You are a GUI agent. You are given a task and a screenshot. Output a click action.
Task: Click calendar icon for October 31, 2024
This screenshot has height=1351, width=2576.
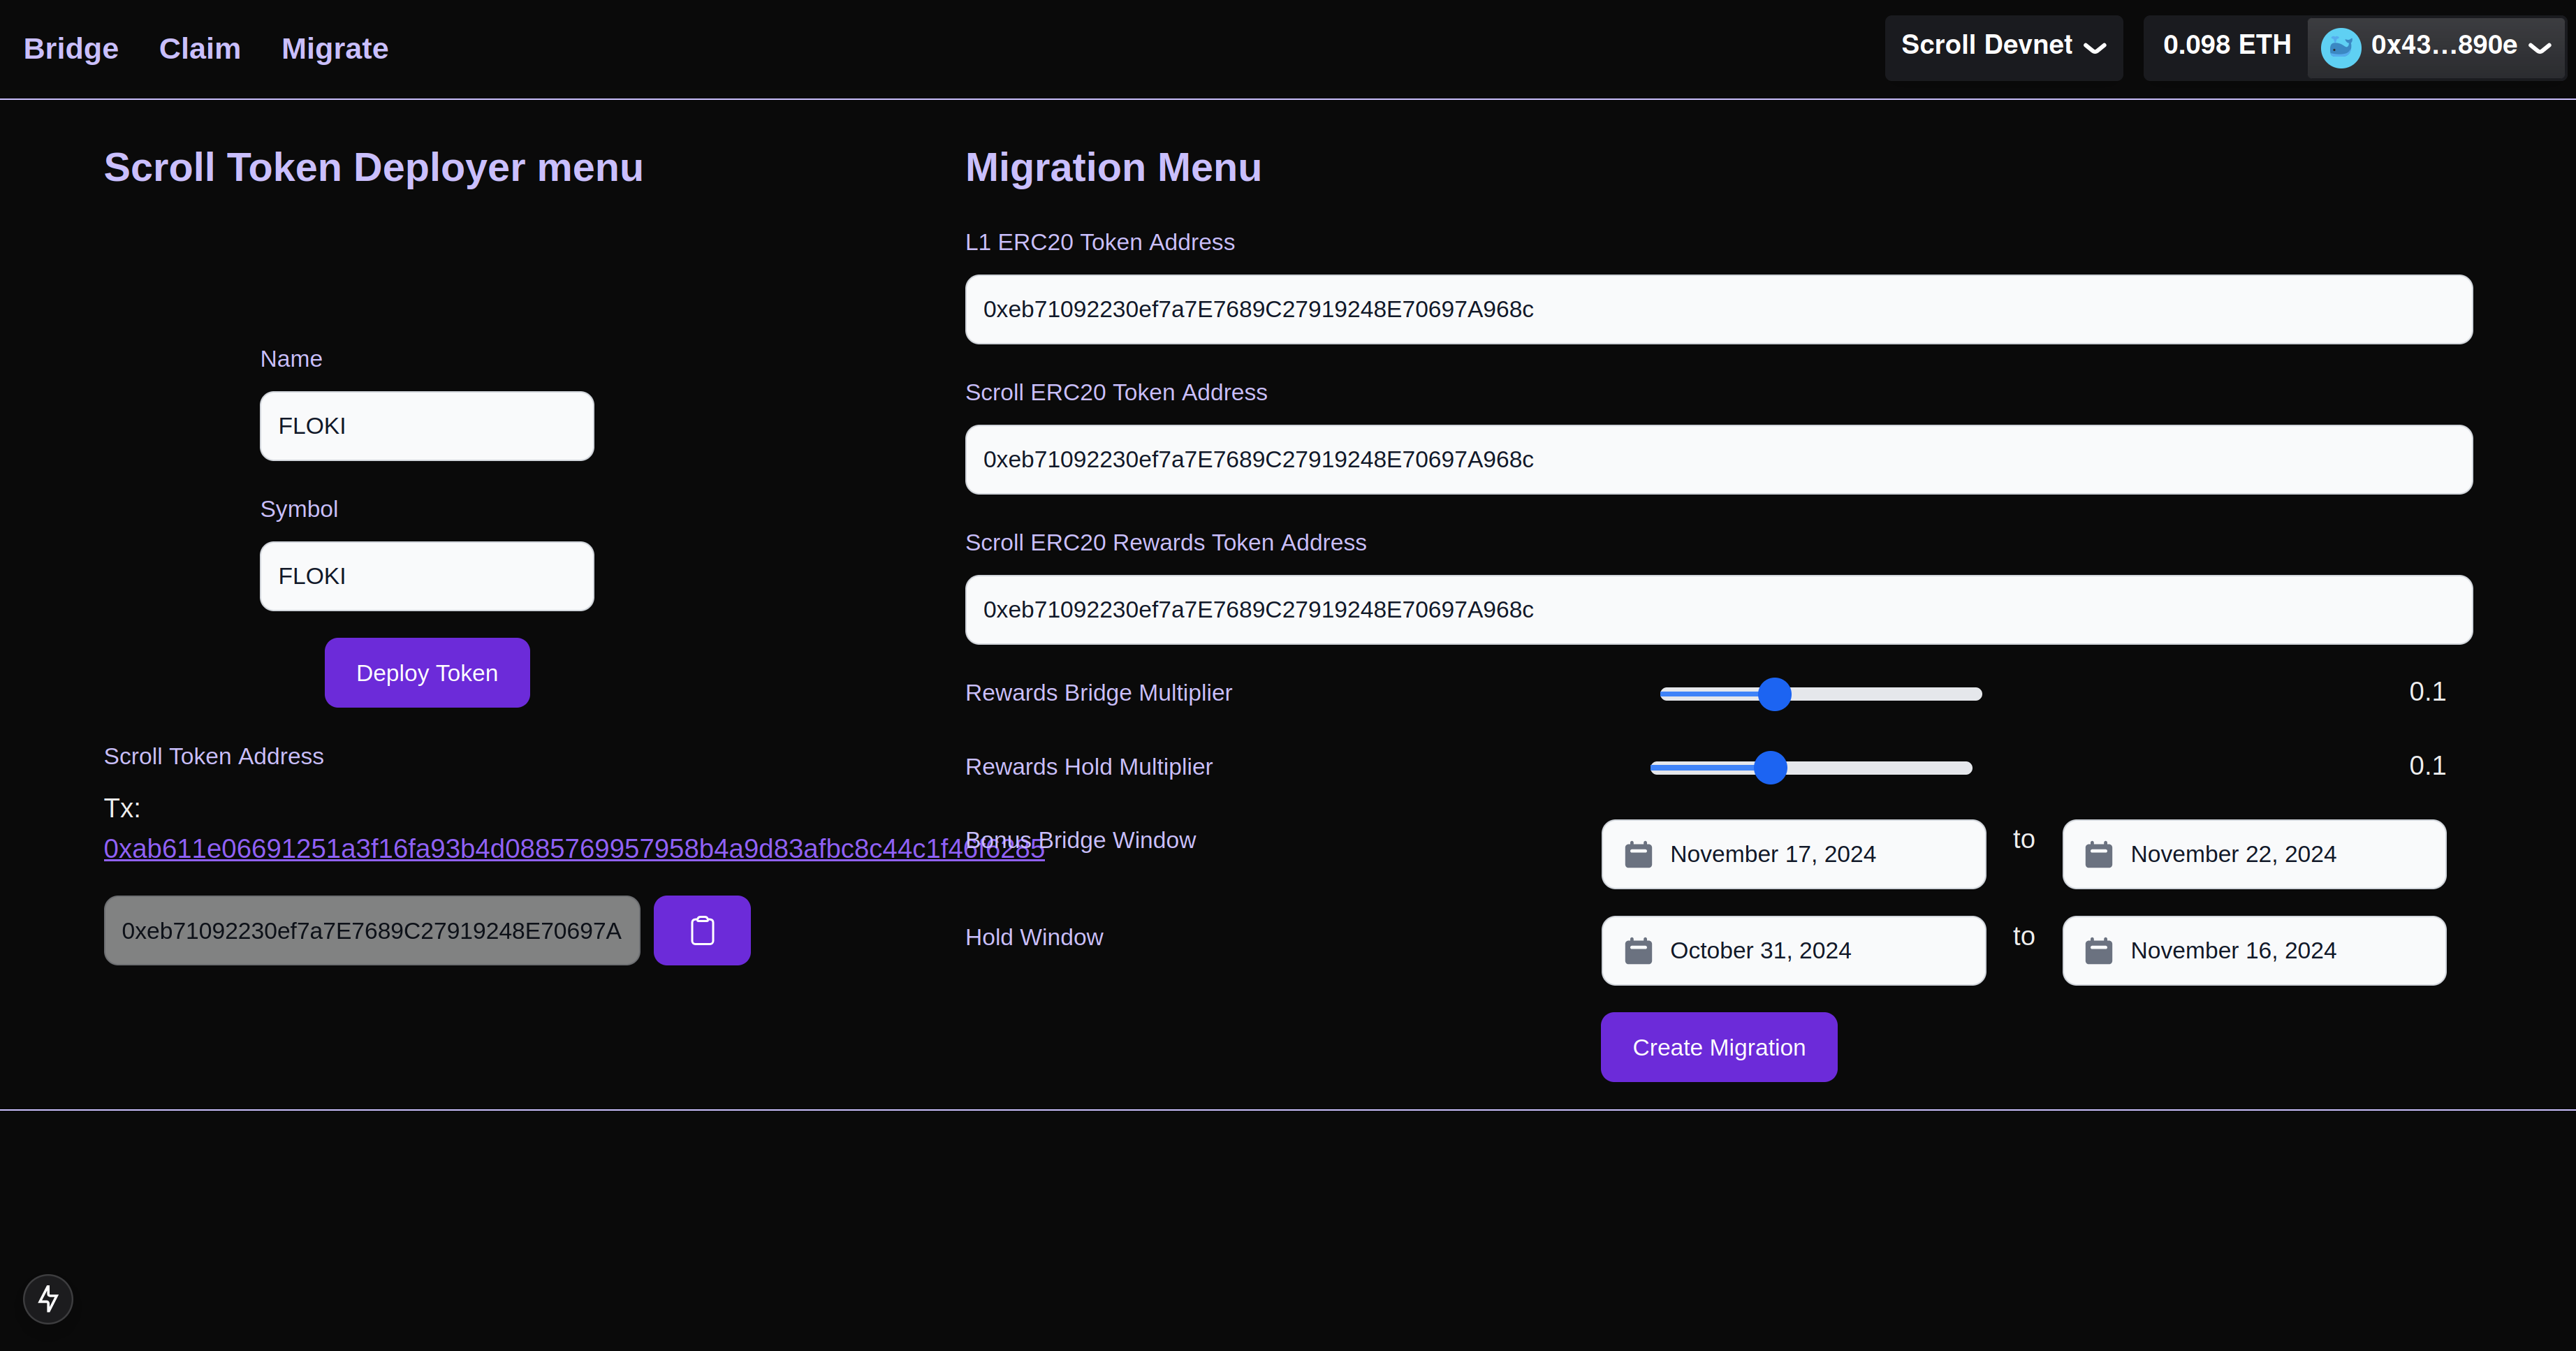pyautogui.click(x=1638, y=950)
